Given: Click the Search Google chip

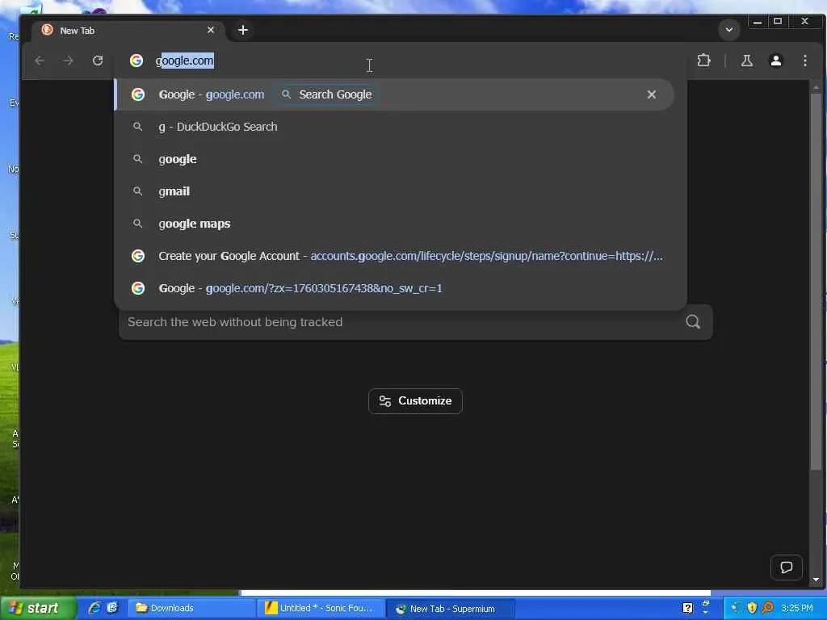Looking at the screenshot, I should (326, 94).
